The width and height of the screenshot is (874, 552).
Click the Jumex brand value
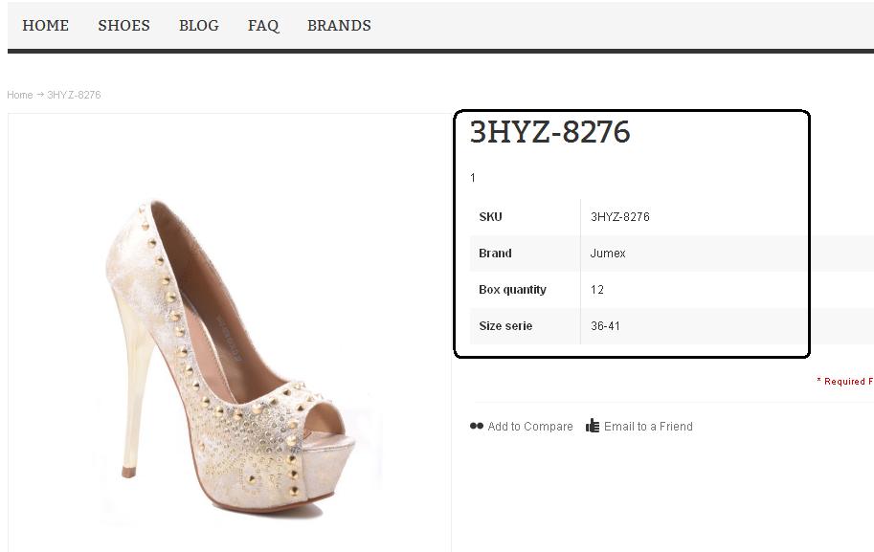[608, 254]
